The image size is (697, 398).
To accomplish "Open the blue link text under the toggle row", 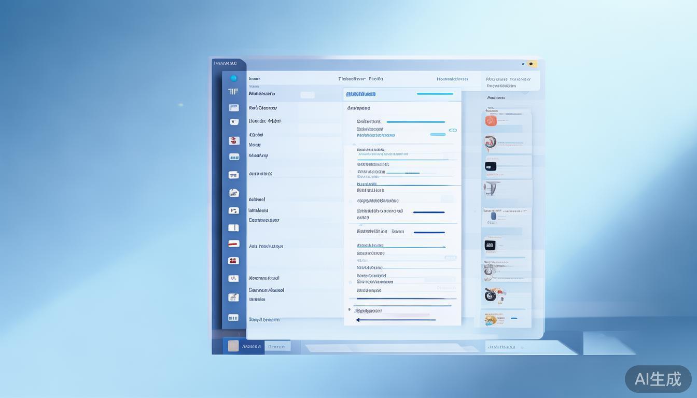I will (x=375, y=135).
